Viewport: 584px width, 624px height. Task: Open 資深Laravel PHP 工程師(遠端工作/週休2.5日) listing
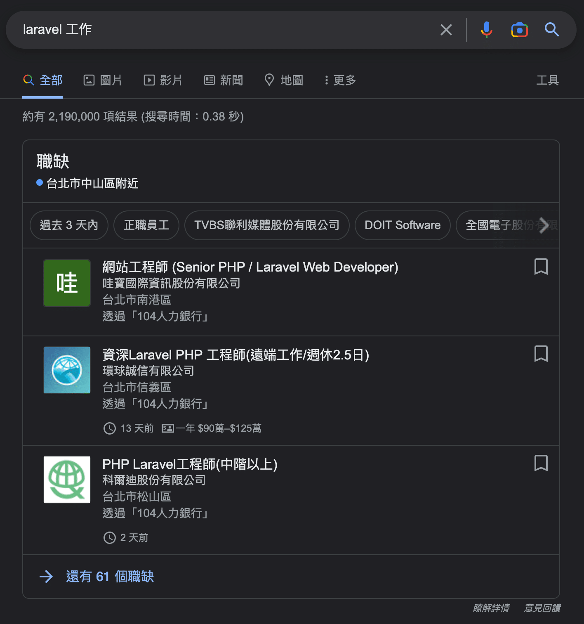pyautogui.click(x=235, y=355)
